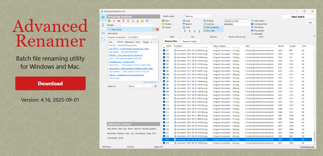Switch to Rename Files tab
Image resolution: width=323 pixels, height=156 pixels.
coord(171,41)
